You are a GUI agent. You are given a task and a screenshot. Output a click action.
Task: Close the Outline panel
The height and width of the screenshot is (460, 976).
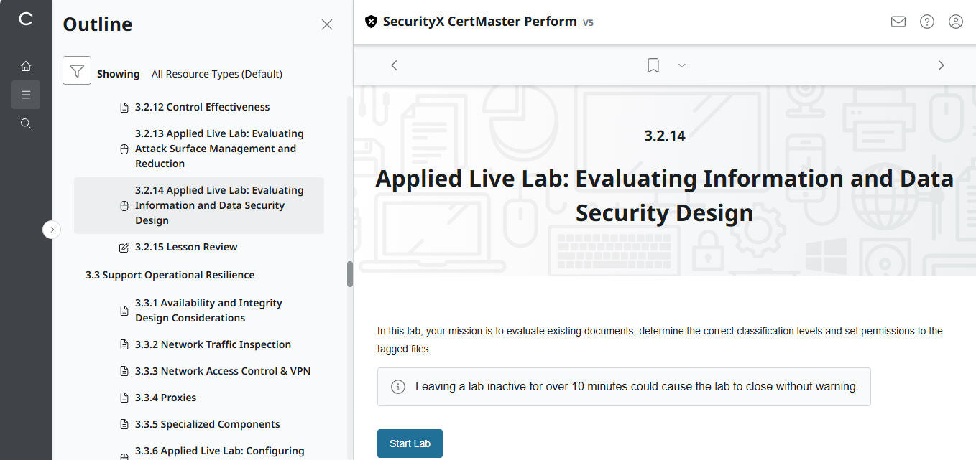pyautogui.click(x=327, y=24)
